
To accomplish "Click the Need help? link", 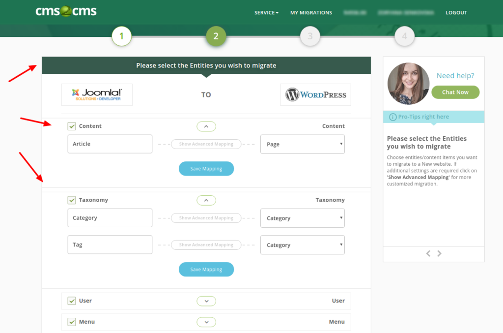I will (x=455, y=75).
